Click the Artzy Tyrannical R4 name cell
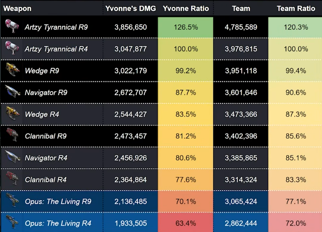 [x=56, y=49]
